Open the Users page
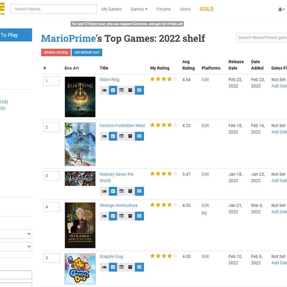The image size is (287, 287). pyautogui.click(x=185, y=9)
